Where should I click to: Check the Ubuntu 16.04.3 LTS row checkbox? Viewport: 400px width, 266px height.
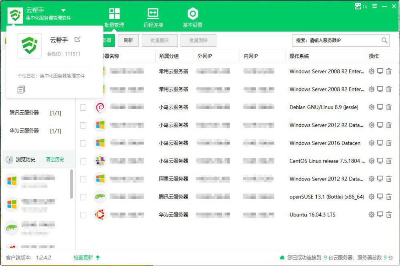[83, 215]
